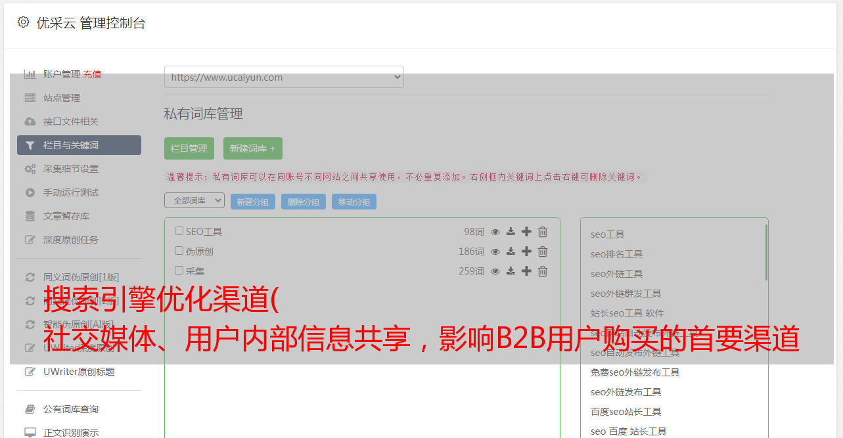843x438 pixels.
Task: Click the 186词 count
Action: tap(471, 252)
